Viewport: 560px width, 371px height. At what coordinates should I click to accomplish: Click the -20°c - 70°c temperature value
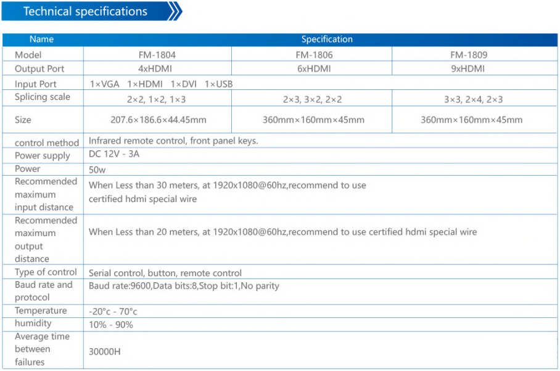tap(113, 312)
